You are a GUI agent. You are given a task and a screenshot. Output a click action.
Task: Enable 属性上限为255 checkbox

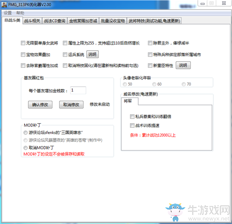coord(65,43)
